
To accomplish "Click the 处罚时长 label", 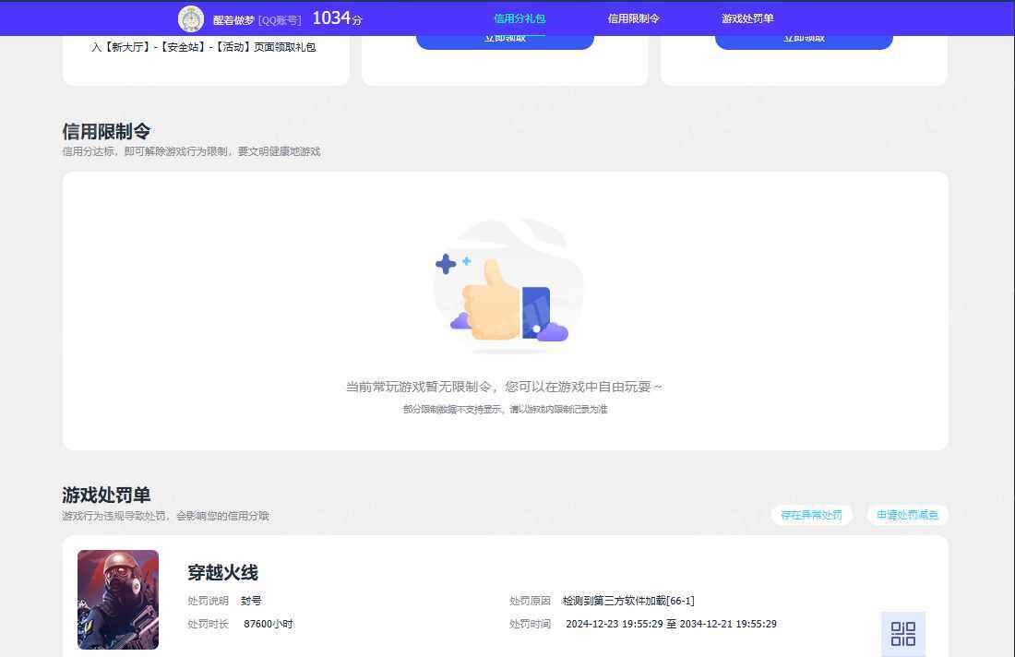I will tap(208, 624).
